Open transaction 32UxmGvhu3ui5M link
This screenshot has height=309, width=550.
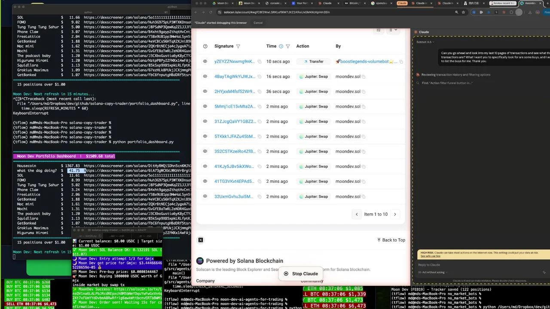point(235,197)
